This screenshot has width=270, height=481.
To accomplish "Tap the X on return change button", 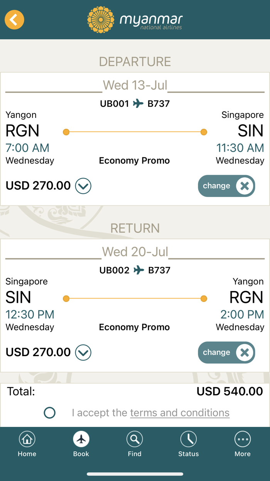I will 245,352.
